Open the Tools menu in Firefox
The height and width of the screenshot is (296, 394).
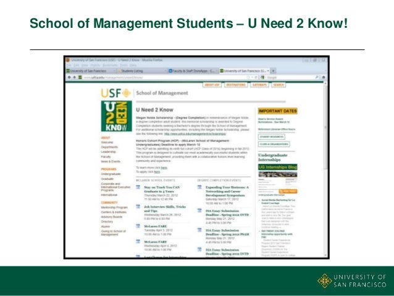coord(124,65)
